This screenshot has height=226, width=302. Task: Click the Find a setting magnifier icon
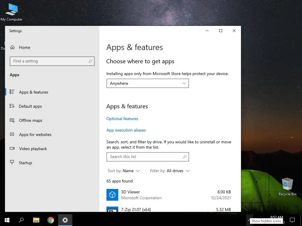(90, 61)
